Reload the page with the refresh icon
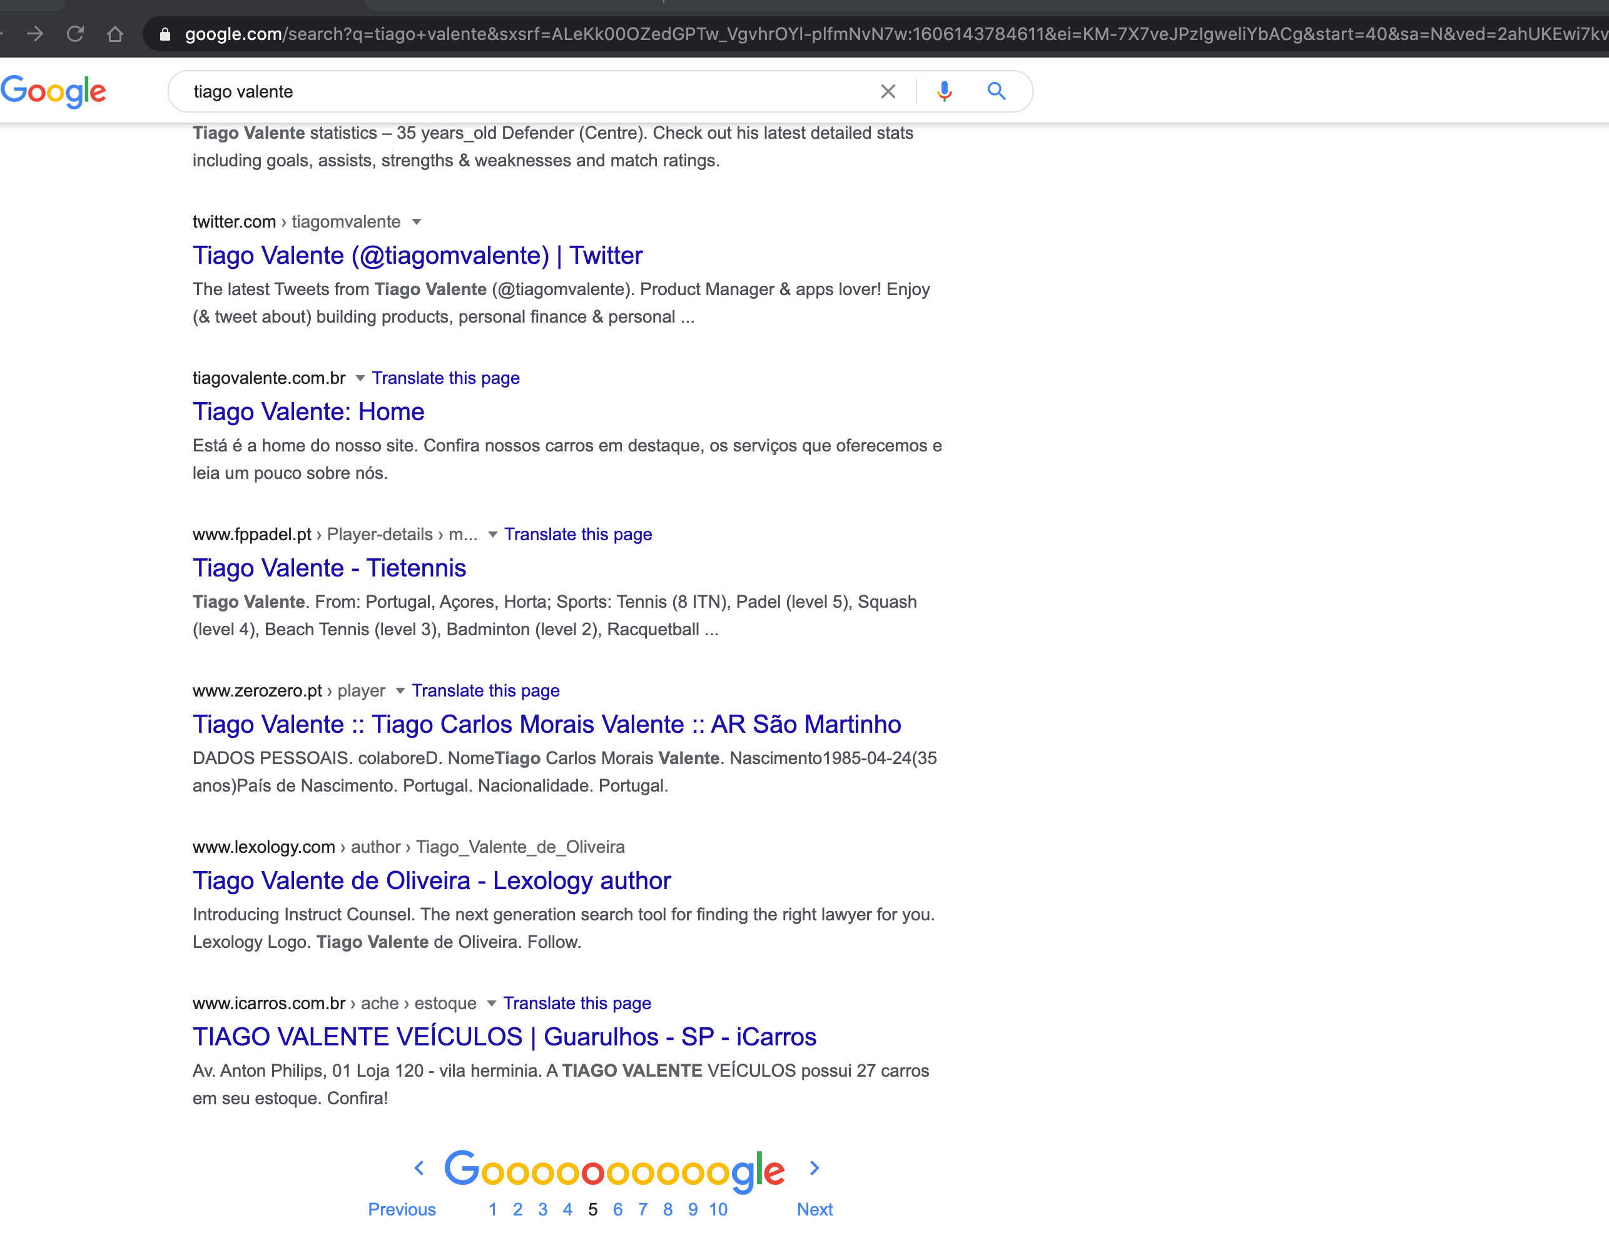1609x1233 pixels. click(x=75, y=34)
